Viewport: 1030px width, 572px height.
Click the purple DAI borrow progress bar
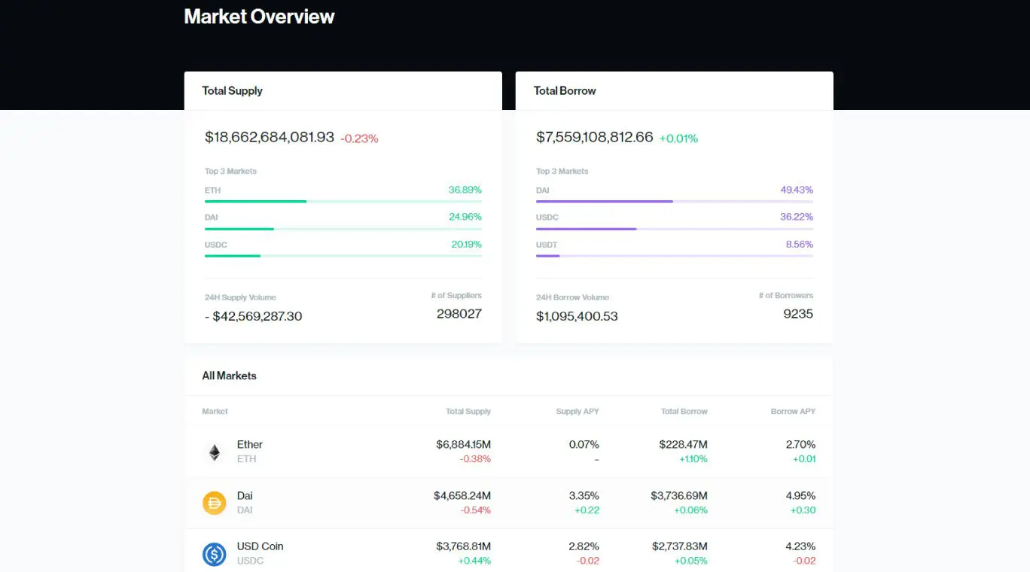click(x=675, y=202)
